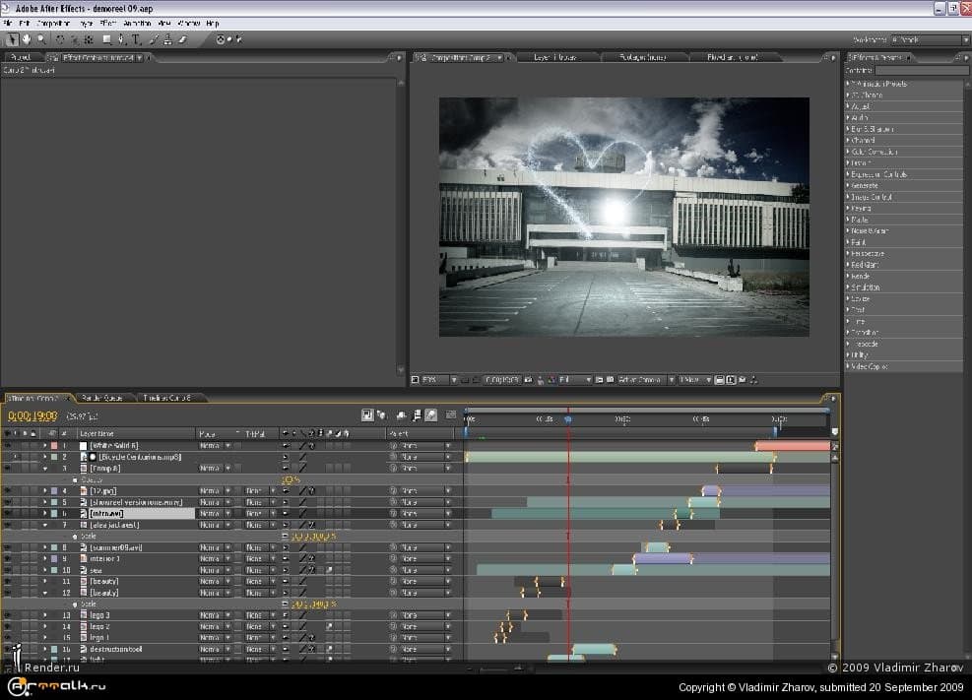Expand the summer09.avi layer properties
The width and height of the screenshot is (972, 700).
(44, 547)
